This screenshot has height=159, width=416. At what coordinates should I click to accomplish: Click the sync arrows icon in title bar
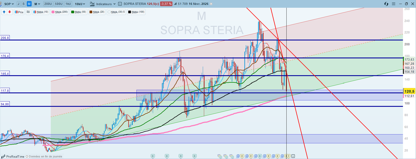coord(387,4)
